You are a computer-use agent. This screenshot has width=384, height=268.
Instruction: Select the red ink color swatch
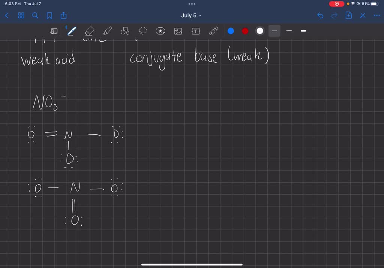(245, 31)
